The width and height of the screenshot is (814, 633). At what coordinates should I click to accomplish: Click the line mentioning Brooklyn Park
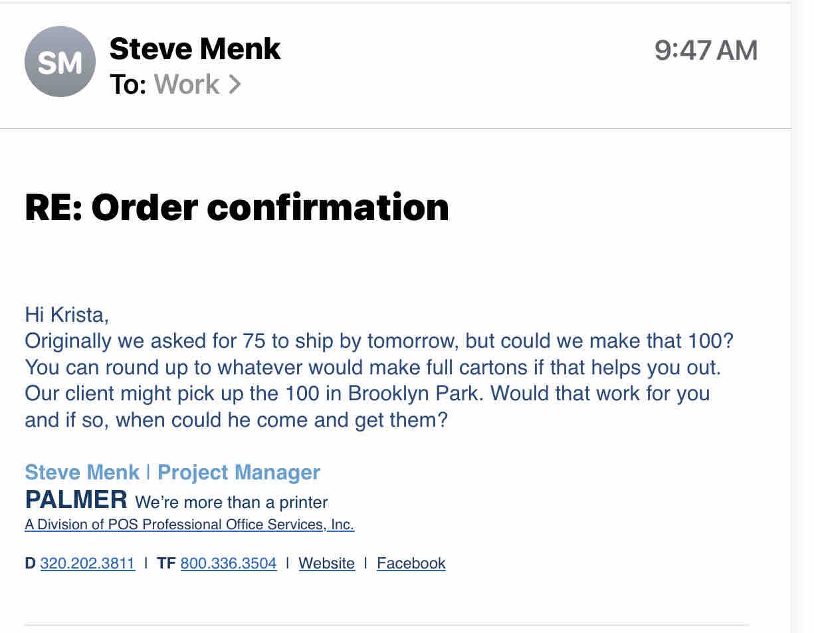[367, 393]
